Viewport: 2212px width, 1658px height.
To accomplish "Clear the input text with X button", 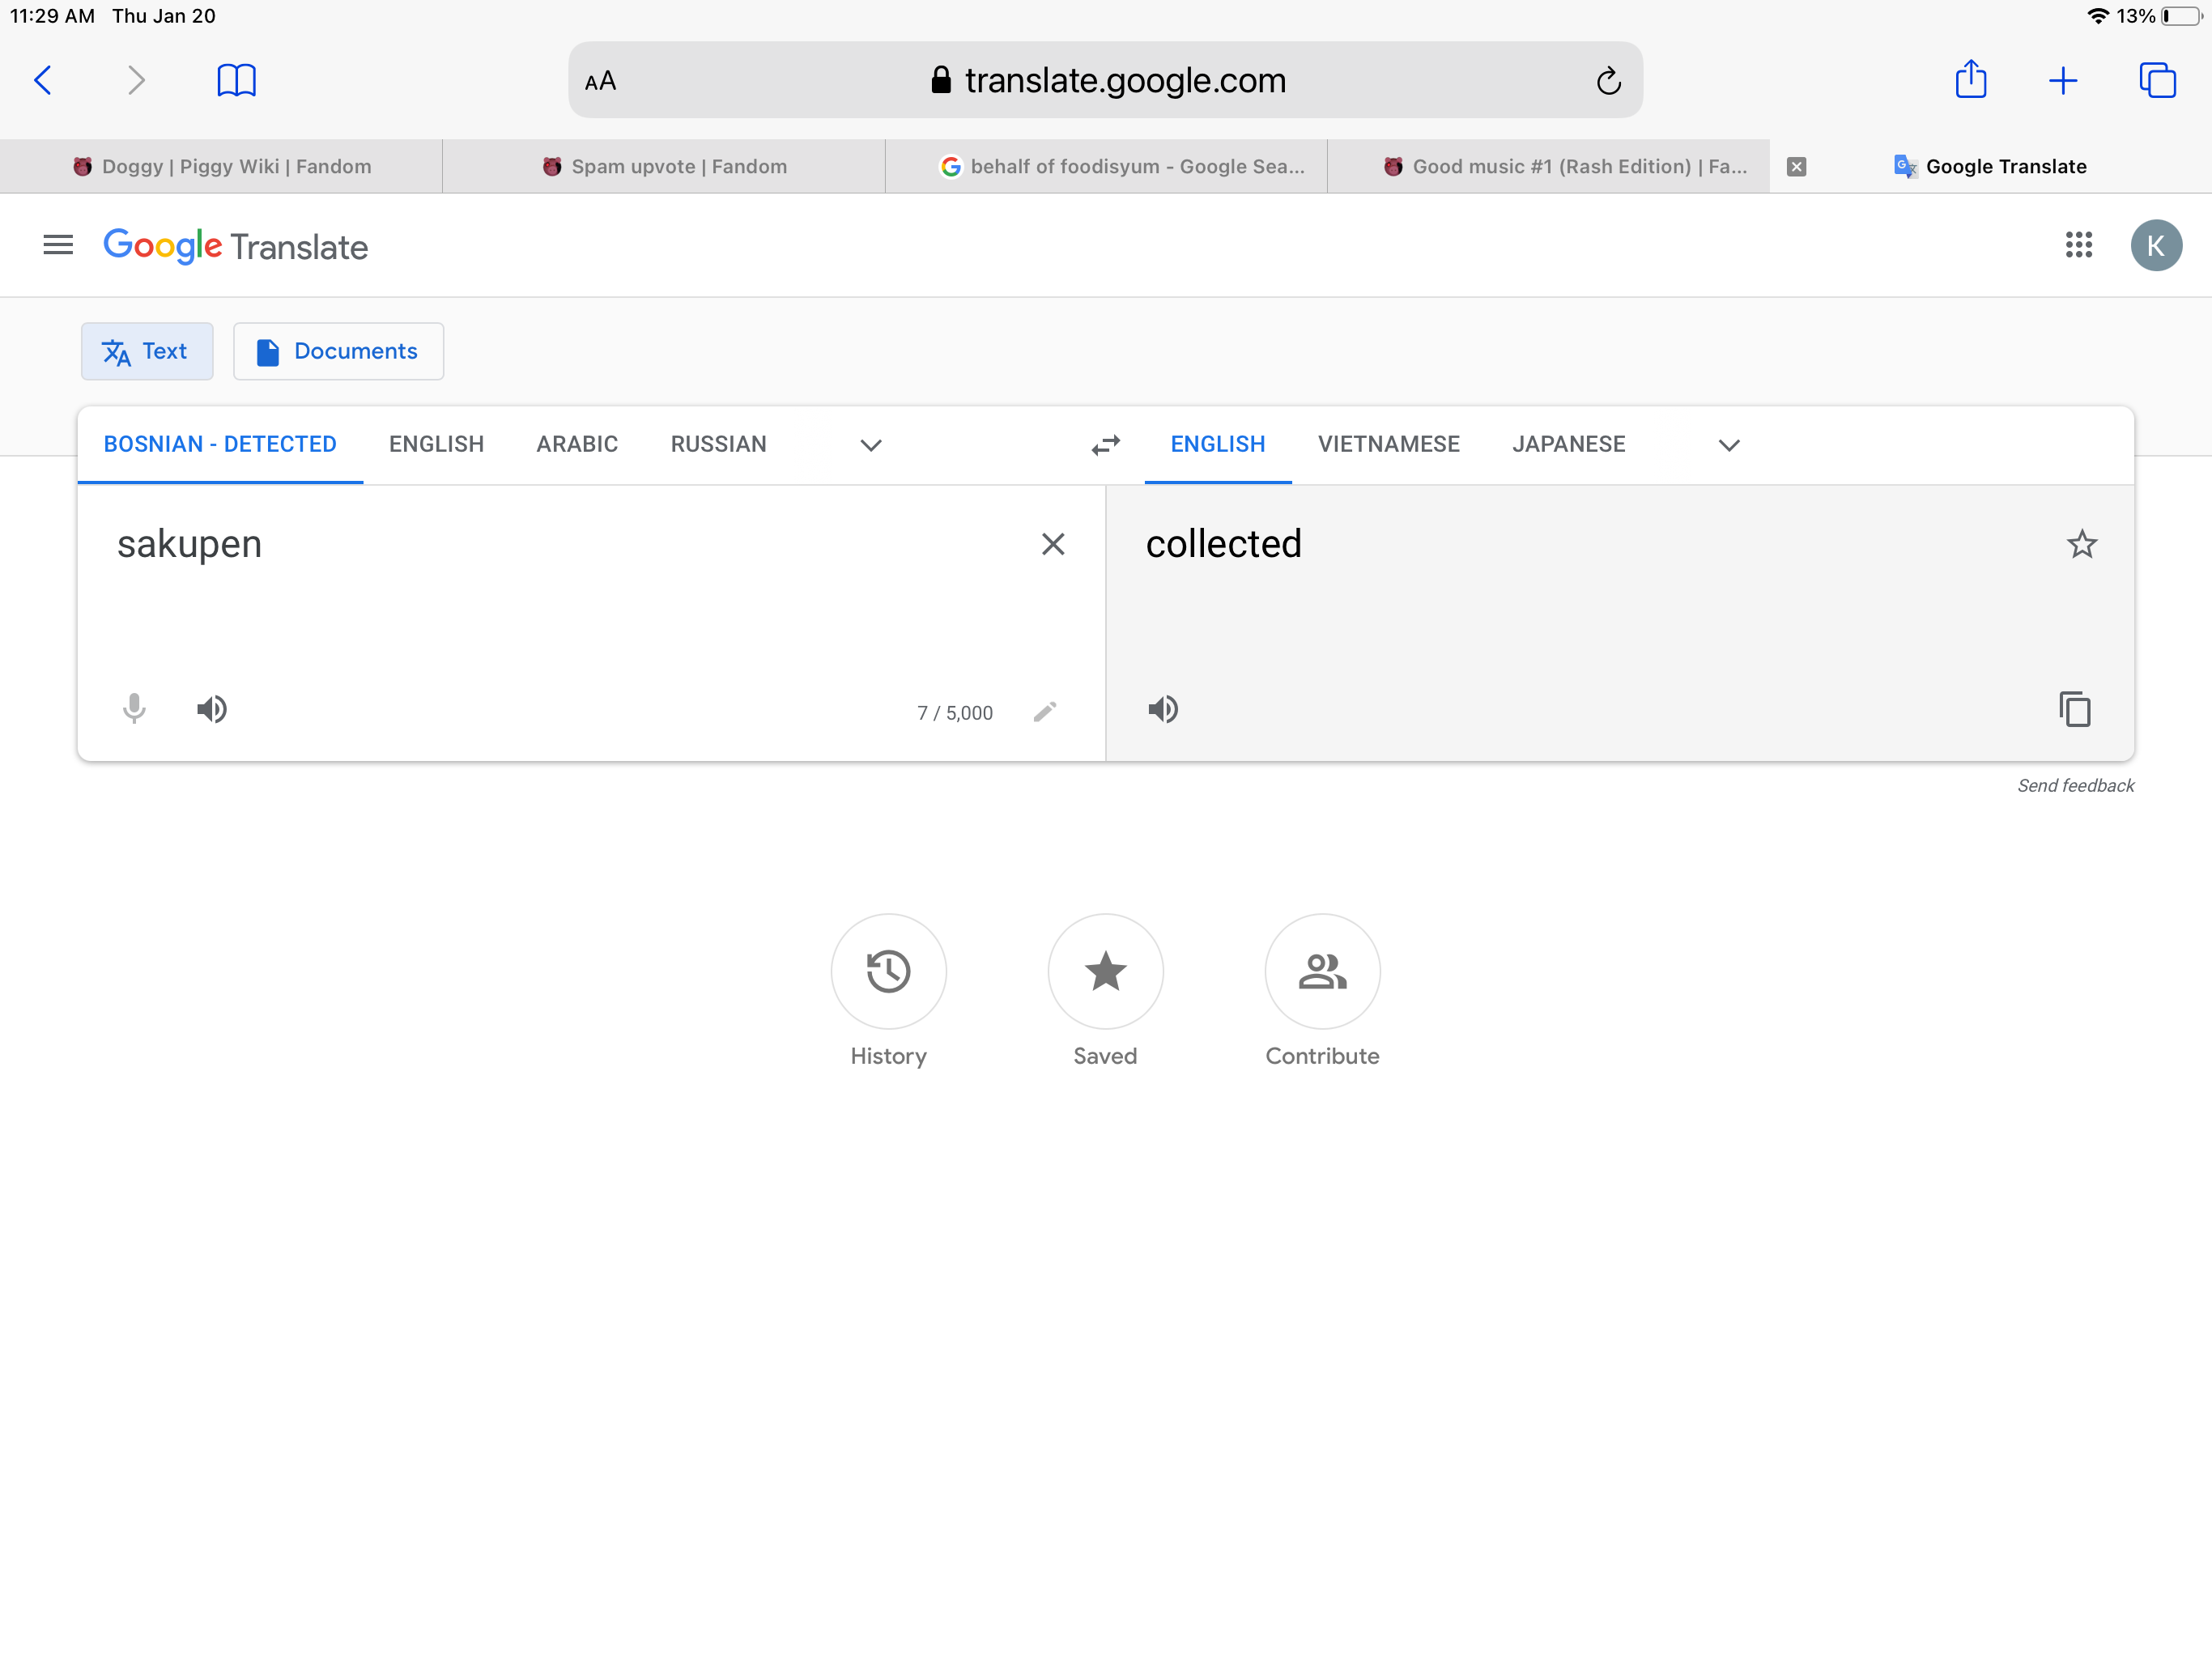I will (1052, 543).
